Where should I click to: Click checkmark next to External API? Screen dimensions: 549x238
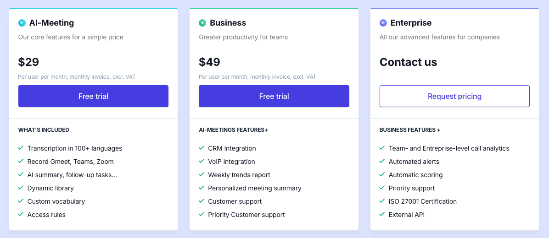pyautogui.click(x=382, y=214)
